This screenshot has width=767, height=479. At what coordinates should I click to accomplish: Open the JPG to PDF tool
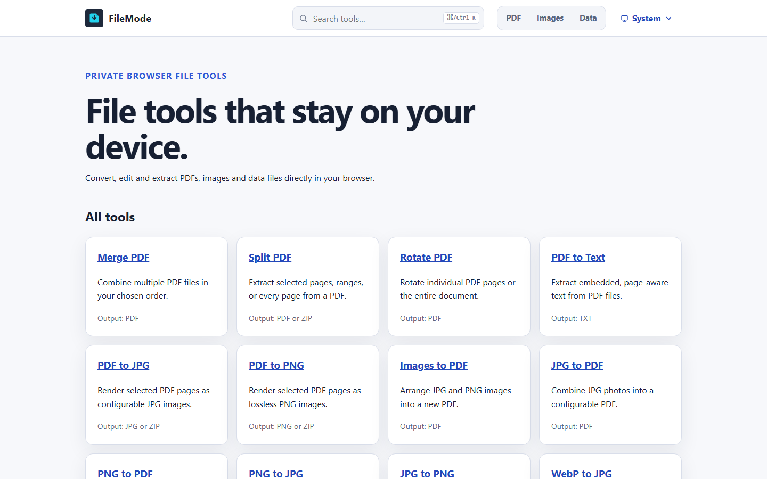tap(577, 366)
